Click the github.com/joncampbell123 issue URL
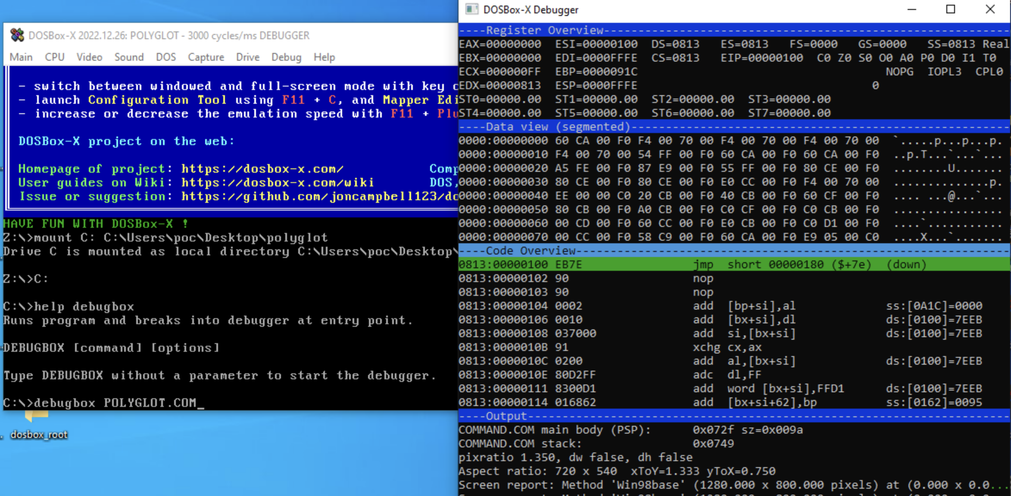 [x=319, y=196]
